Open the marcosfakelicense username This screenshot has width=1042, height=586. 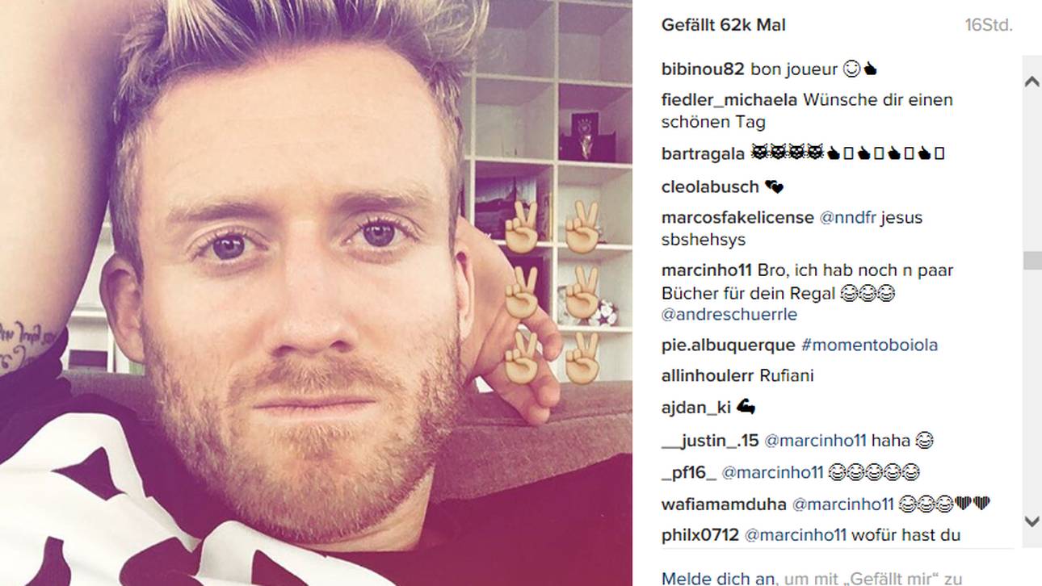(x=737, y=218)
